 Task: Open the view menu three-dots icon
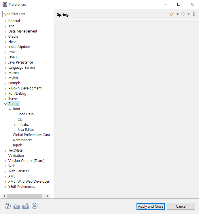(x=194, y=14)
